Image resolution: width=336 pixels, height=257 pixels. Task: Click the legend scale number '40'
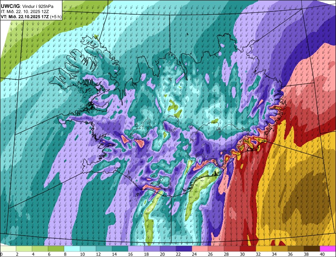[x=321, y=254]
